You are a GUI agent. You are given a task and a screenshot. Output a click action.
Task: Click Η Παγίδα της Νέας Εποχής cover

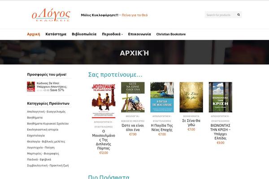click(162, 97)
